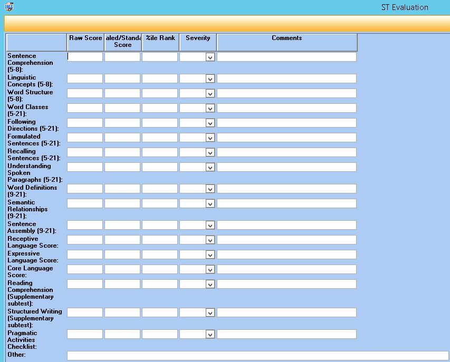Click the Comments column header
The width and height of the screenshot is (450, 362).
(287, 43)
